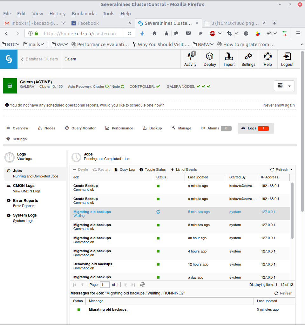Open CMON Logs in sidebar
The height and width of the screenshot is (325, 305).
[35, 188]
